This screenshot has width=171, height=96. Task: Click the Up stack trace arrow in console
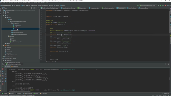(6, 69)
